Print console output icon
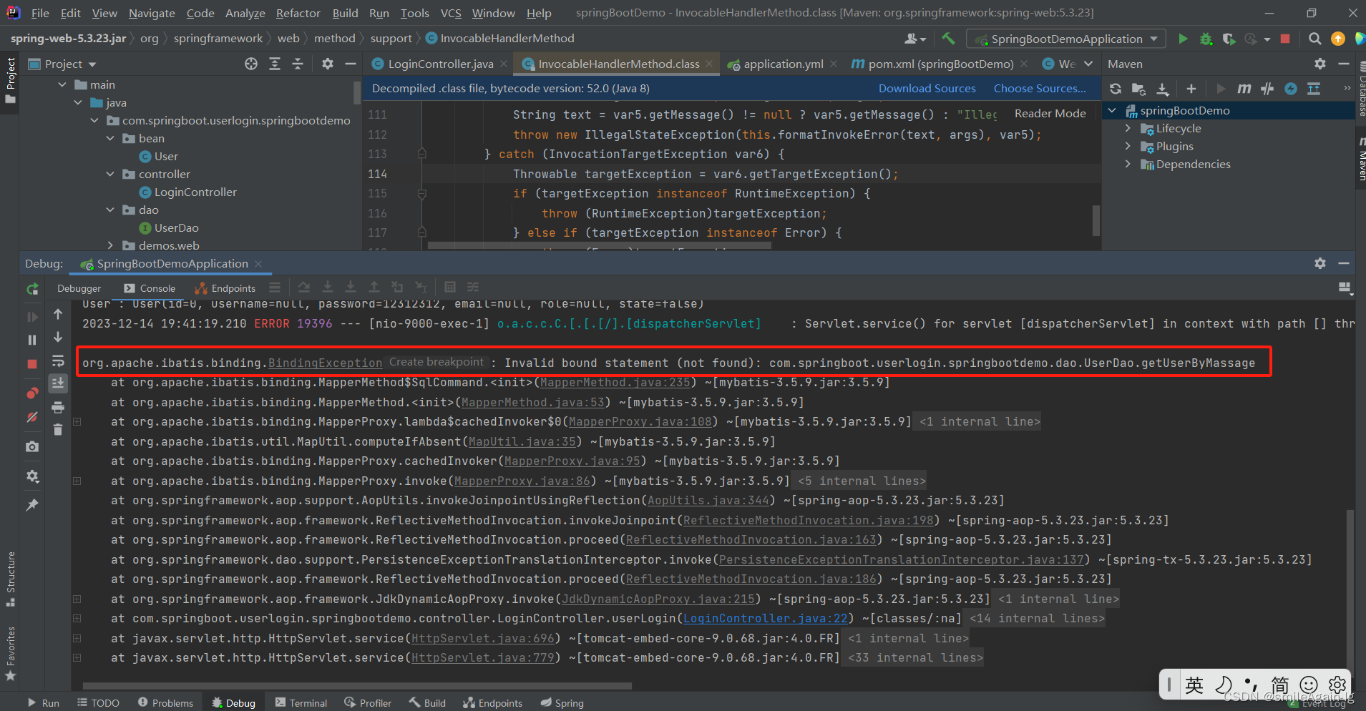Image resolution: width=1366 pixels, height=711 pixels. (x=58, y=407)
